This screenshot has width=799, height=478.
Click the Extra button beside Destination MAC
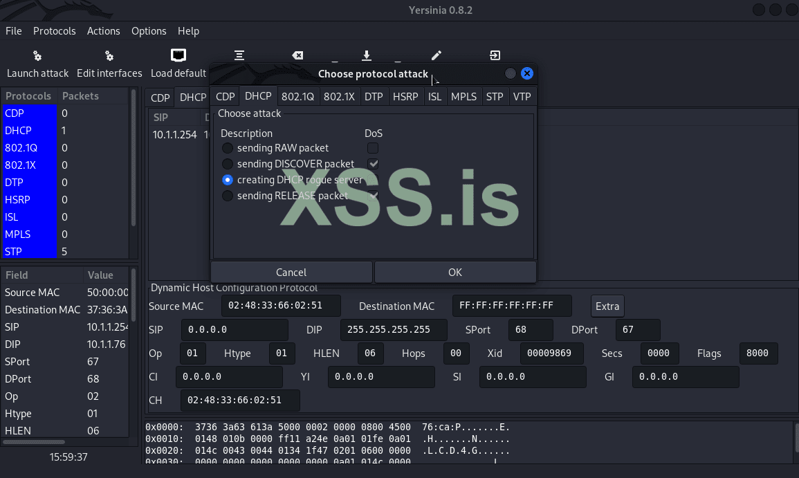point(607,306)
